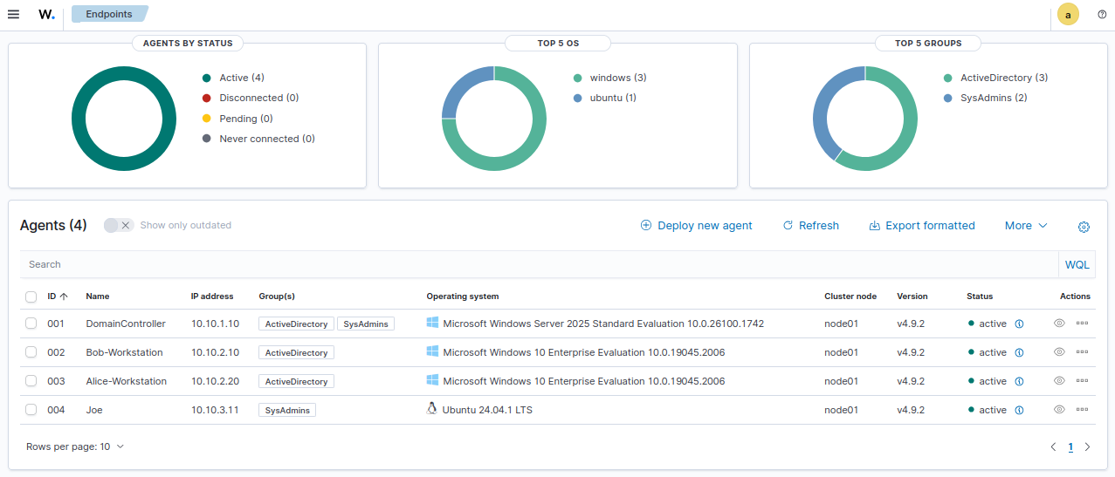The image size is (1115, 477).
Task: Click the Endpoints breadcrumb tab
Action: pos(108,14)
